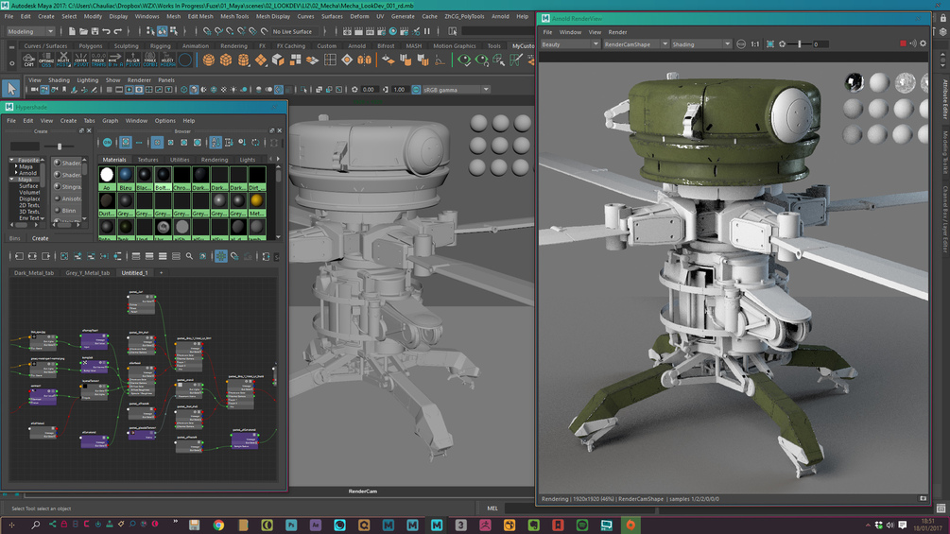The height and width of the screenshot is (534, 950).
Task: Adjust the exposure slider in Arnold RenderView
Action: (799, 44)
